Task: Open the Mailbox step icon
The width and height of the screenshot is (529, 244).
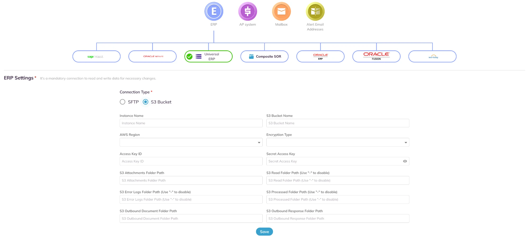Action: (281, 11)
